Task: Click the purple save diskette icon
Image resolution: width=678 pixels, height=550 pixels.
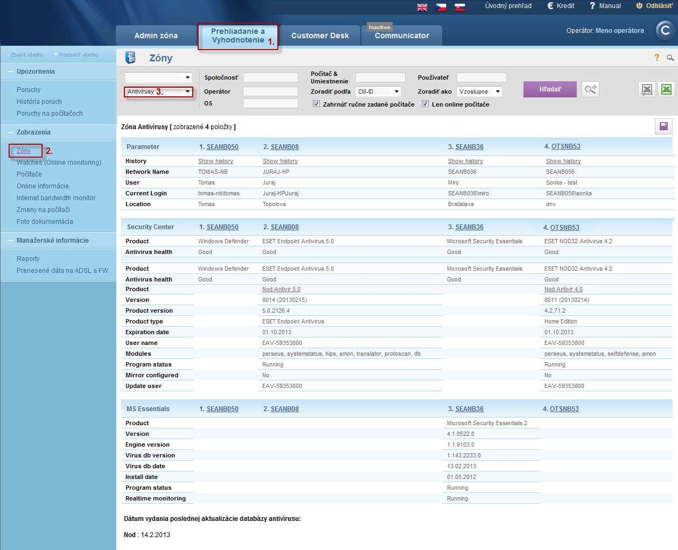Action: 663,126
